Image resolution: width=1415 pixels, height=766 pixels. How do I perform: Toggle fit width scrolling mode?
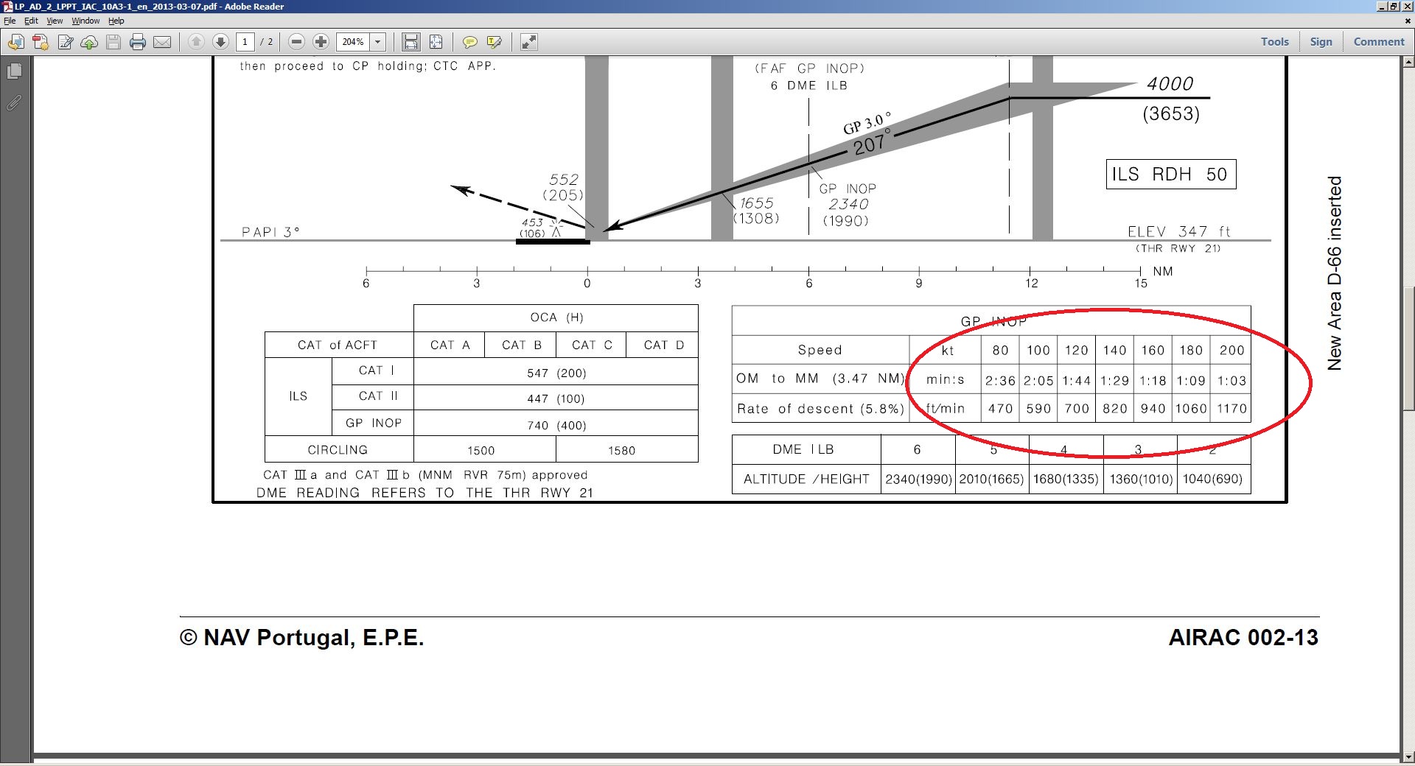(410, 42)
